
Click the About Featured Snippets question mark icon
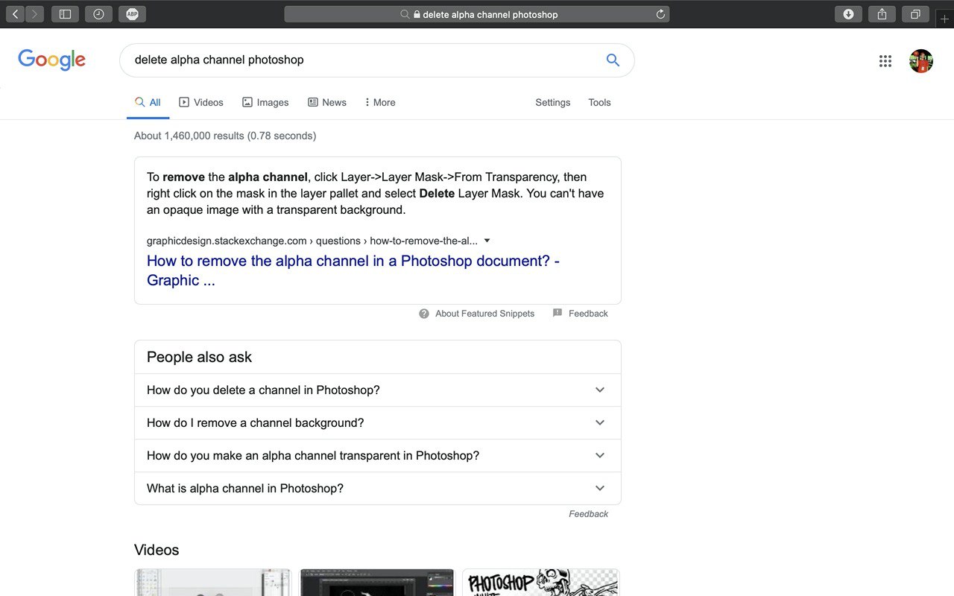click(424, 314)
